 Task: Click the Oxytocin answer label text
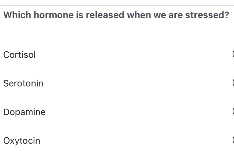(22, 141)
